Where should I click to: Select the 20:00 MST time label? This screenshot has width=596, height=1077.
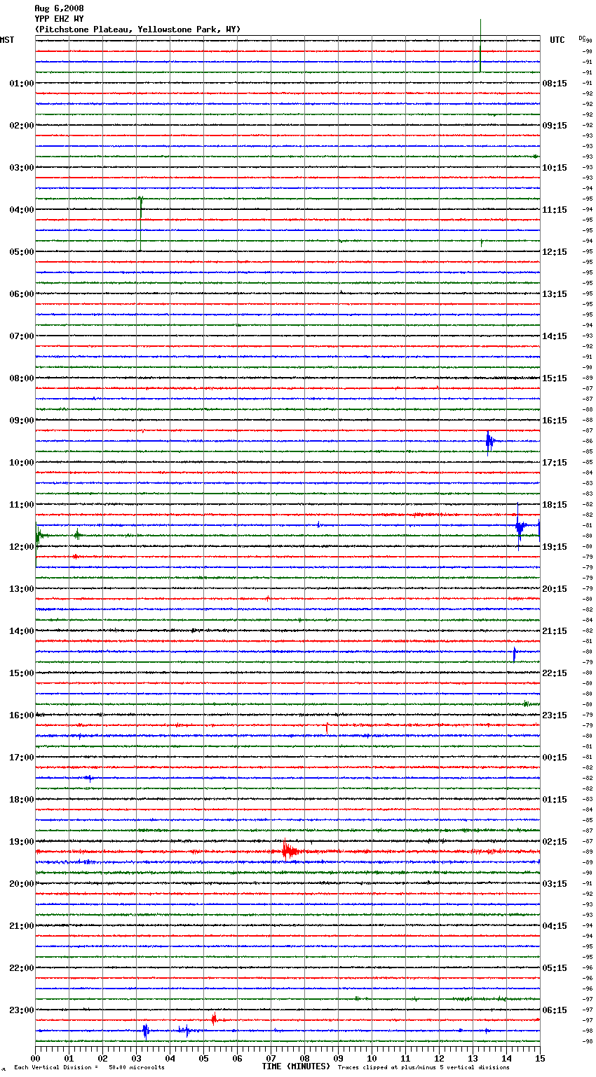[x=22, y=884]
